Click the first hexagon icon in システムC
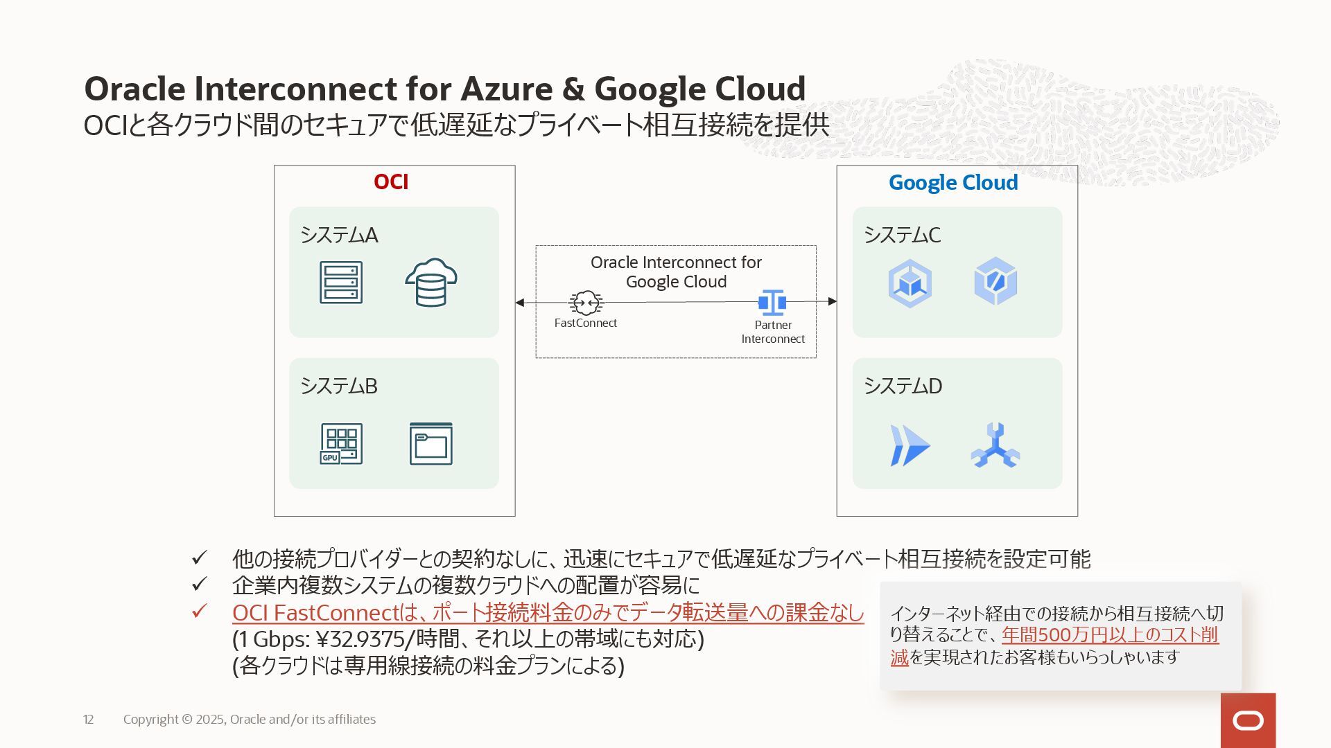This screenshot has width=1331, height=748. click(910, 283)
